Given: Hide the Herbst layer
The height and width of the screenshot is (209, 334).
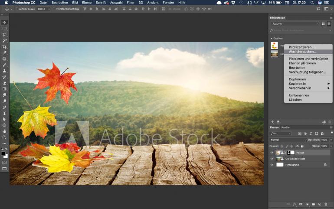Looking at the screenshot, I should tap(272, 153).
